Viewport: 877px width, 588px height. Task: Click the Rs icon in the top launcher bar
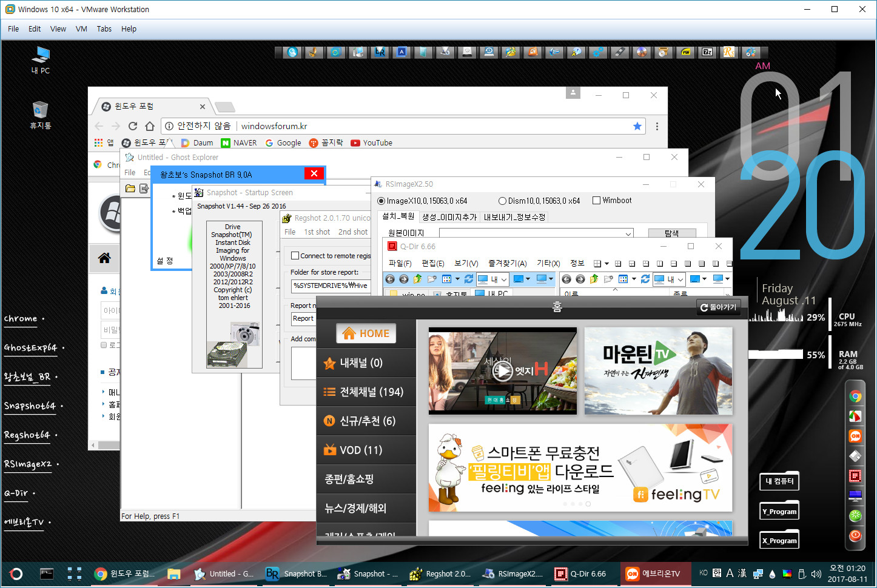tap(728, 52)
